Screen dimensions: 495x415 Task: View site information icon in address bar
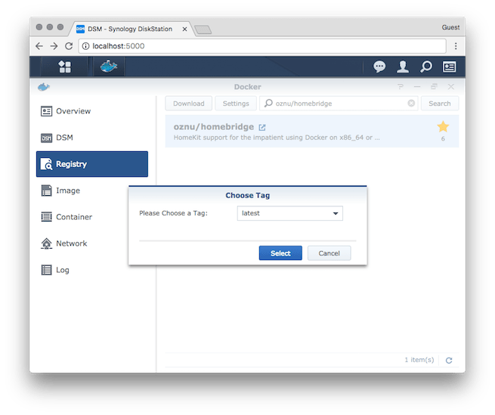pos(85,46)
